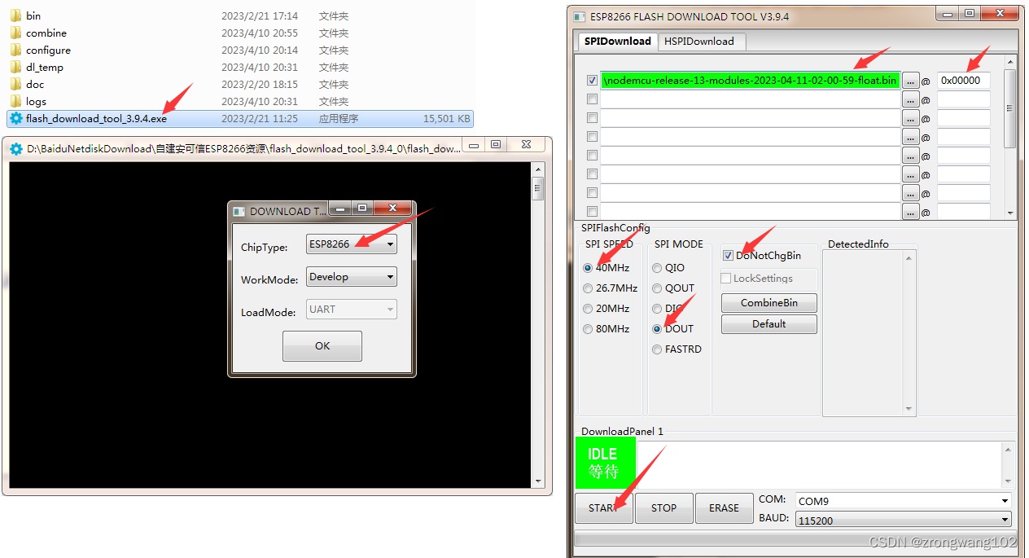Screen dimensions: 1029x558
Task: Click the combine folder icon
Action: [x=16, y=33]
